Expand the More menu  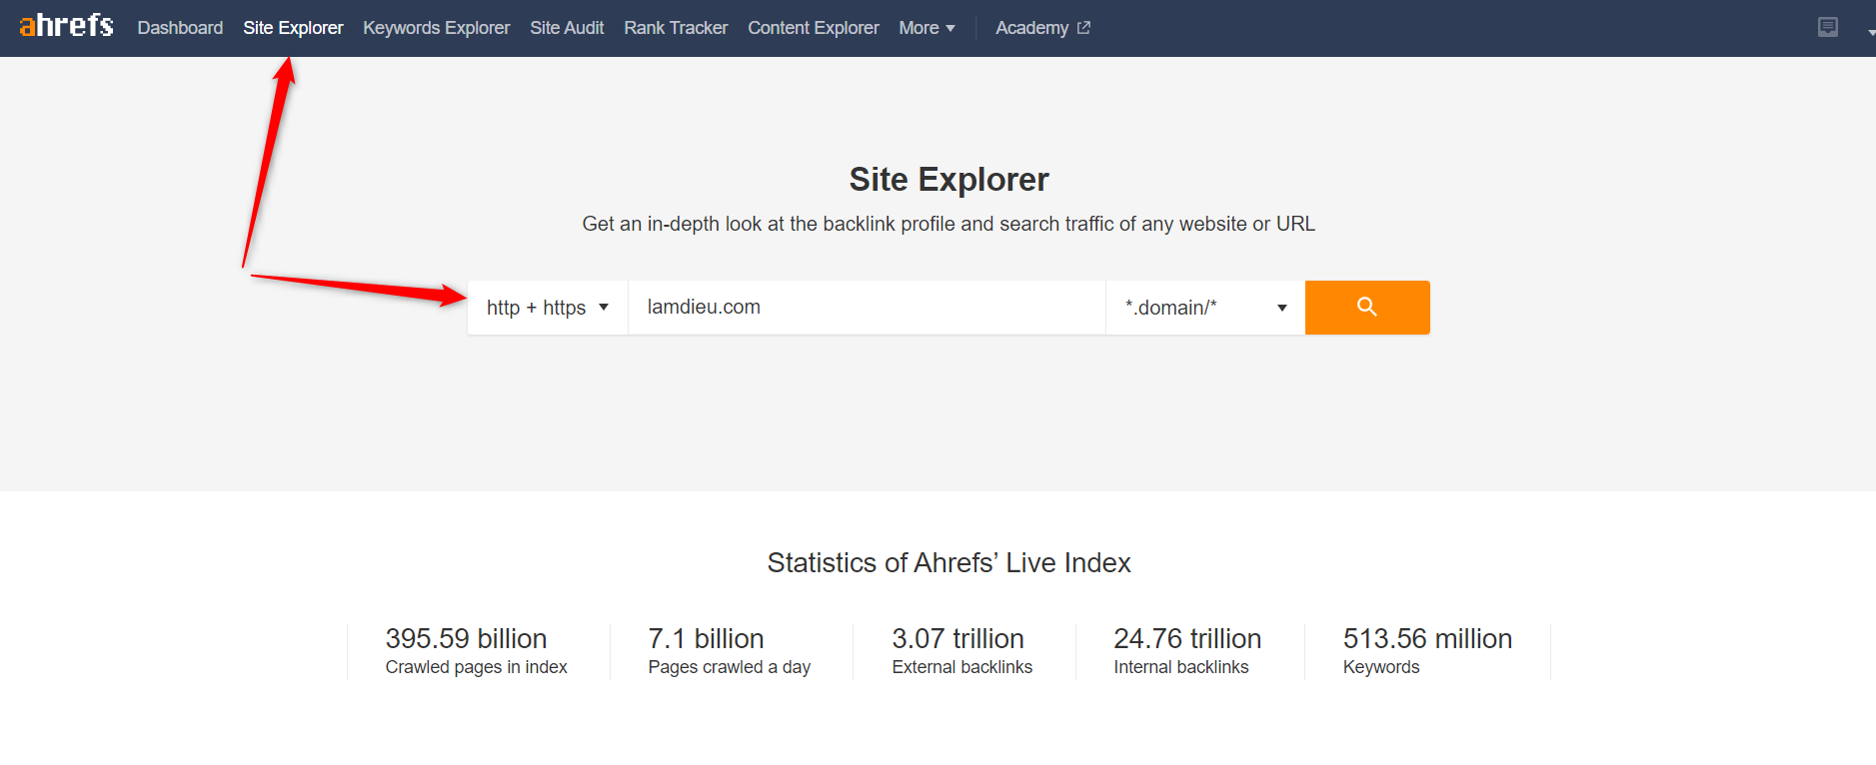tap(927, 28)
